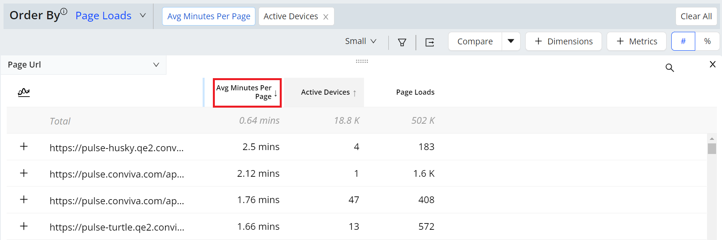Remove the Active Devices chip via X

[326, 17]
